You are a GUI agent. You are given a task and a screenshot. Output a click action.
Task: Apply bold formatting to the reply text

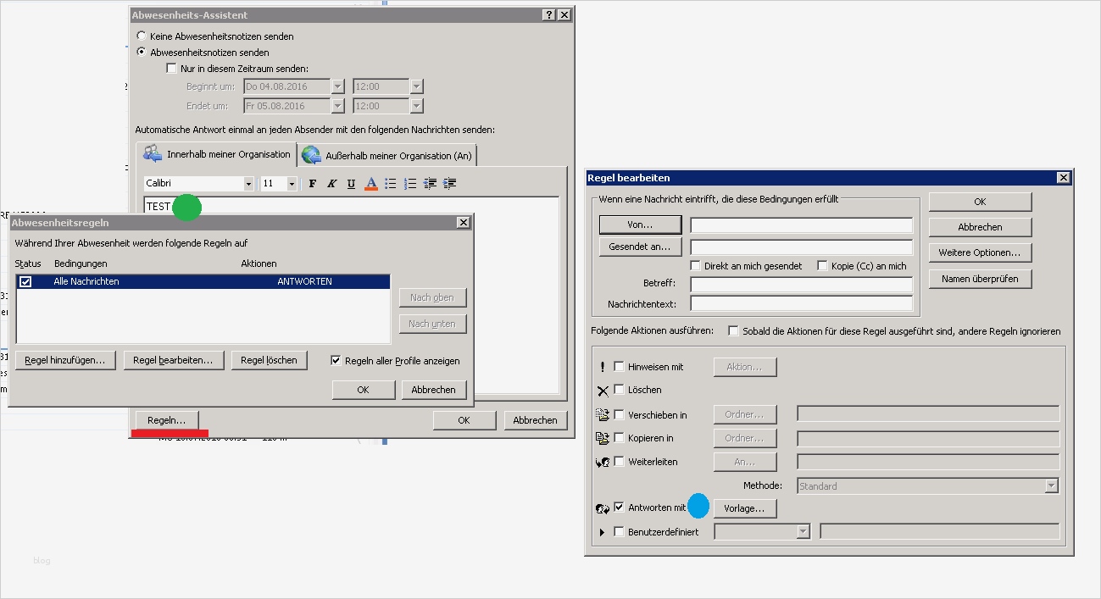click(312, 182)
